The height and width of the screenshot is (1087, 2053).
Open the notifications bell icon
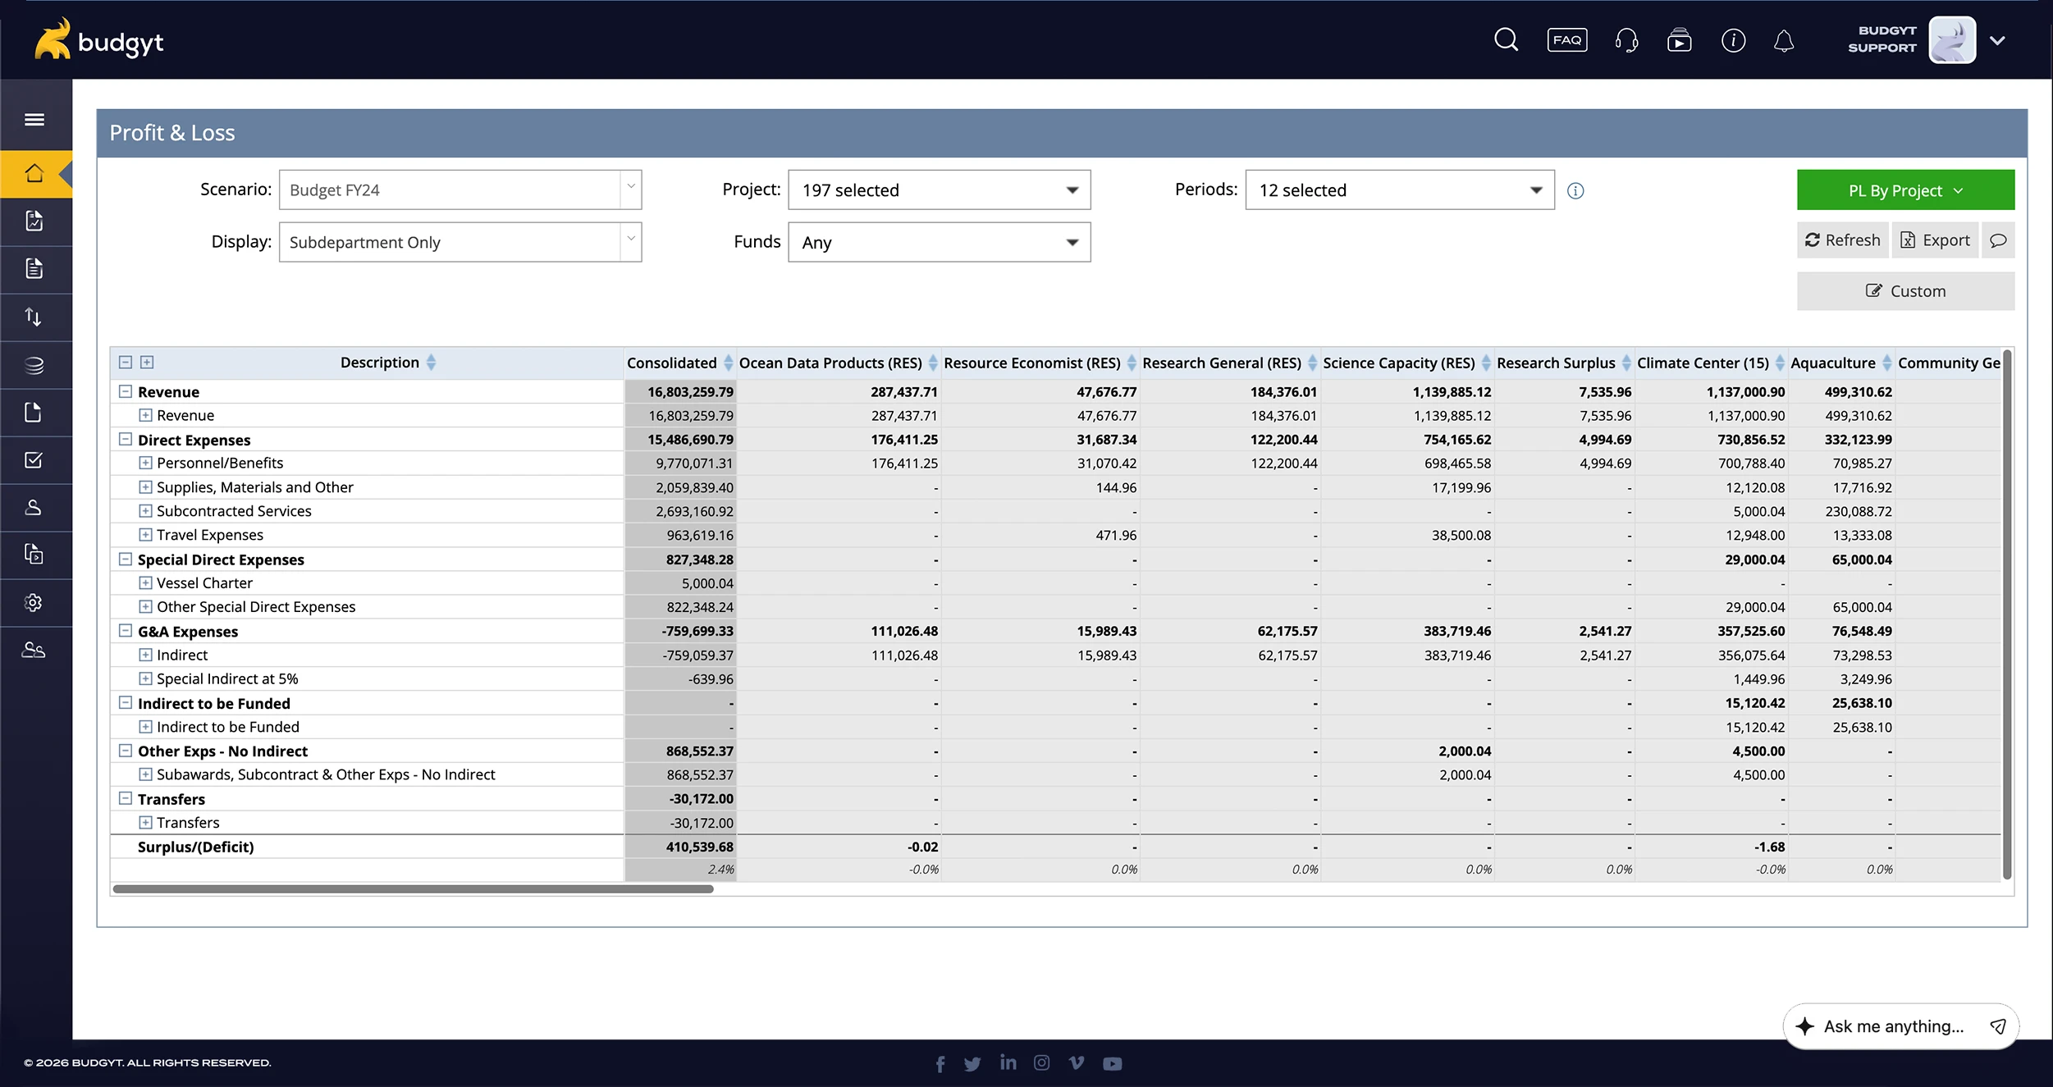click(x=1783, y=40)
